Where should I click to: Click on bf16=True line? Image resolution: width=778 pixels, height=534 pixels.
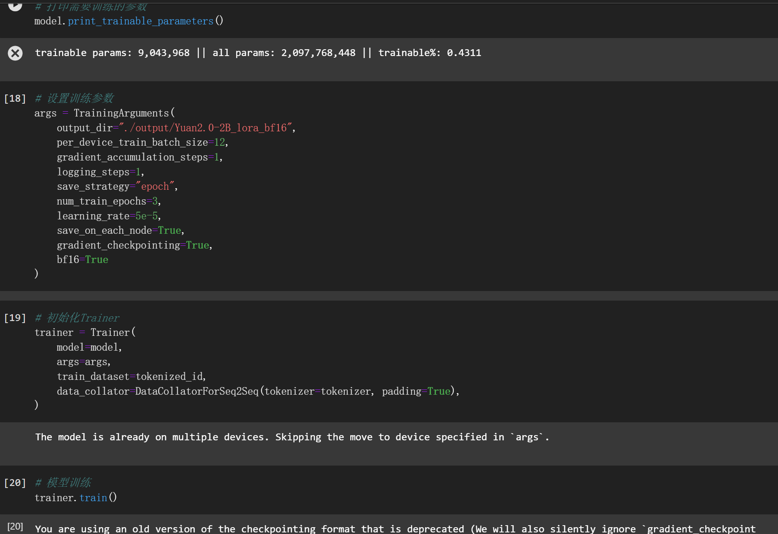coord(82,260)
